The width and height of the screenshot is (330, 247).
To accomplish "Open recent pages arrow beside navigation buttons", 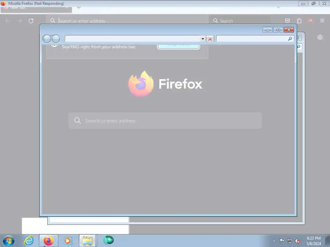I will pyautogui.click(x=62, y=39).
